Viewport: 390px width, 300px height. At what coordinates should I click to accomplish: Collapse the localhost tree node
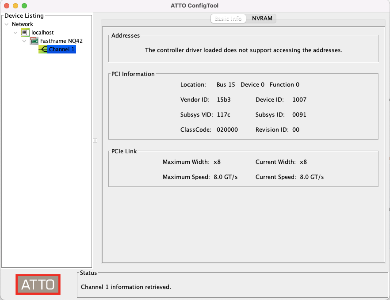(x=15, y=33)
